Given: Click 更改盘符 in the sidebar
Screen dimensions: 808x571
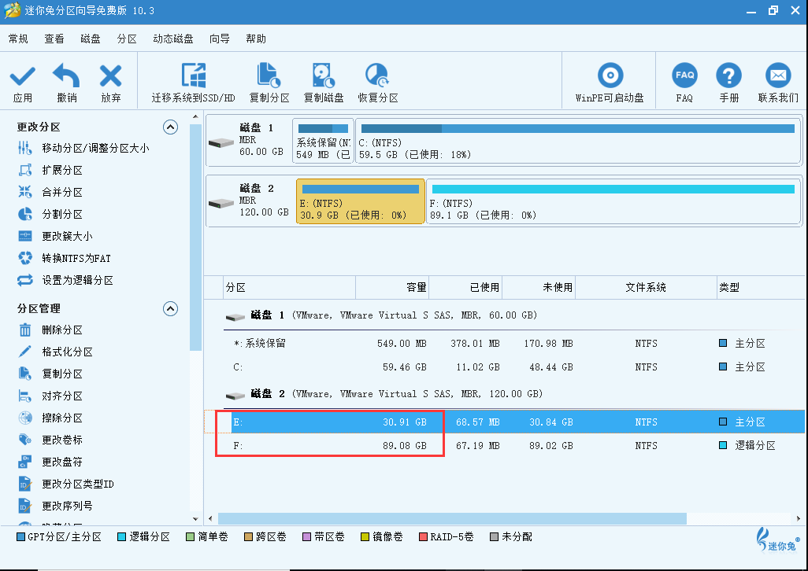Looking at the screenshot, I should pos(62,462).
